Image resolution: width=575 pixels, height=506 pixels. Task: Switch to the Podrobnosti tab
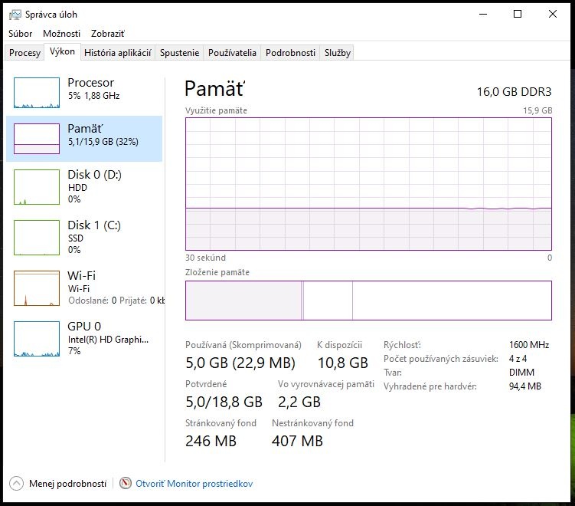tap(290, 53)
